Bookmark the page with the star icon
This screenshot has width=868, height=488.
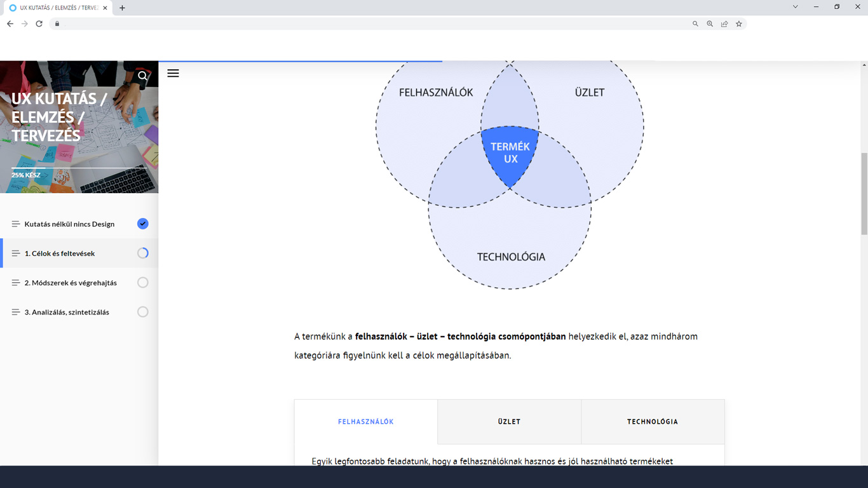tap(738, 24)
